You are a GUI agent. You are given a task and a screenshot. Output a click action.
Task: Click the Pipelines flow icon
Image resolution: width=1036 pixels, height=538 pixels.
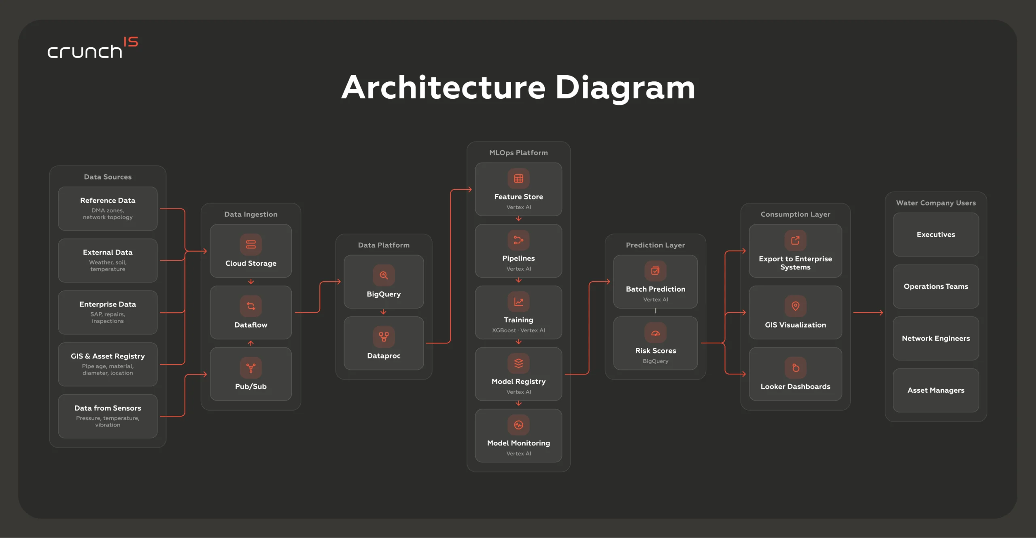pyautogui.click(x=518, y=240)
